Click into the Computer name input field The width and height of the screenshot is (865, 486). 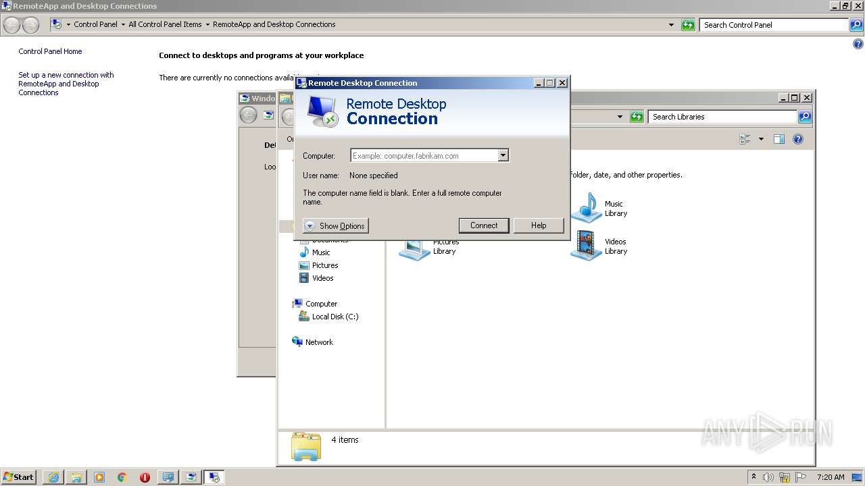[x=424, y=156]
